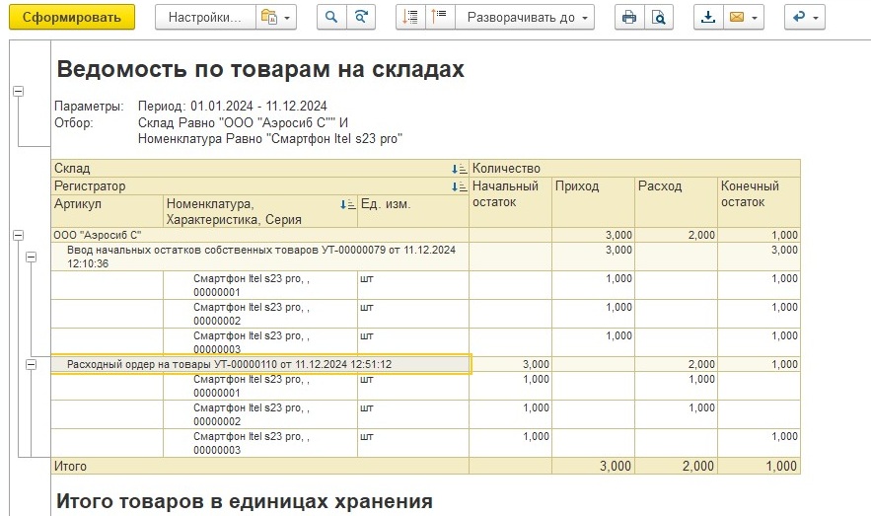
Task: Click the collapse all groups icon
Action: coord(411,18)
